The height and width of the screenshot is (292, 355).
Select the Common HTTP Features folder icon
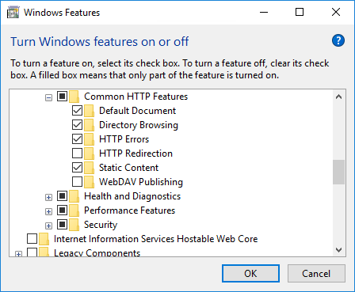tap(74, 97)
